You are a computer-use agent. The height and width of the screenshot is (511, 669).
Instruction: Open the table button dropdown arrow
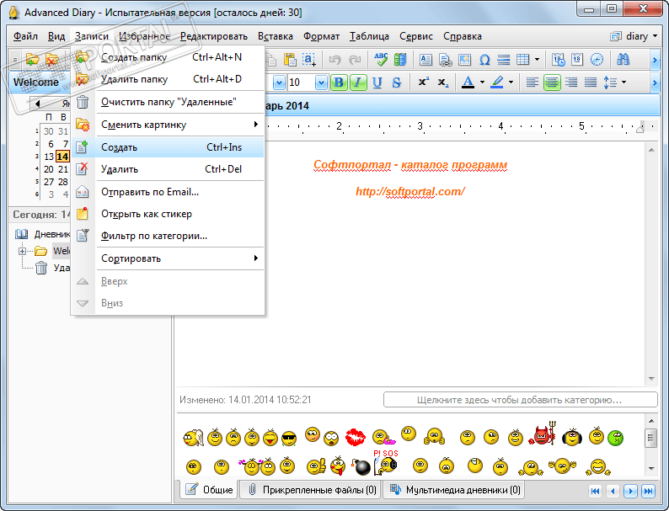[537, 60]
